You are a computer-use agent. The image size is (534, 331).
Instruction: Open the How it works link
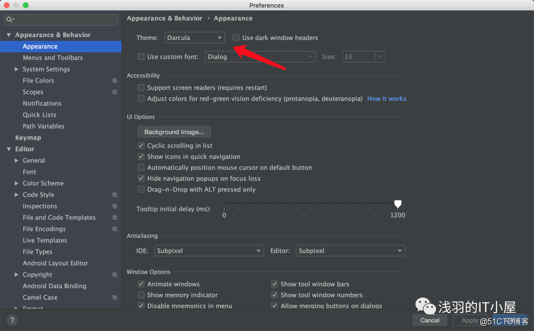click(x=387, y=98)
